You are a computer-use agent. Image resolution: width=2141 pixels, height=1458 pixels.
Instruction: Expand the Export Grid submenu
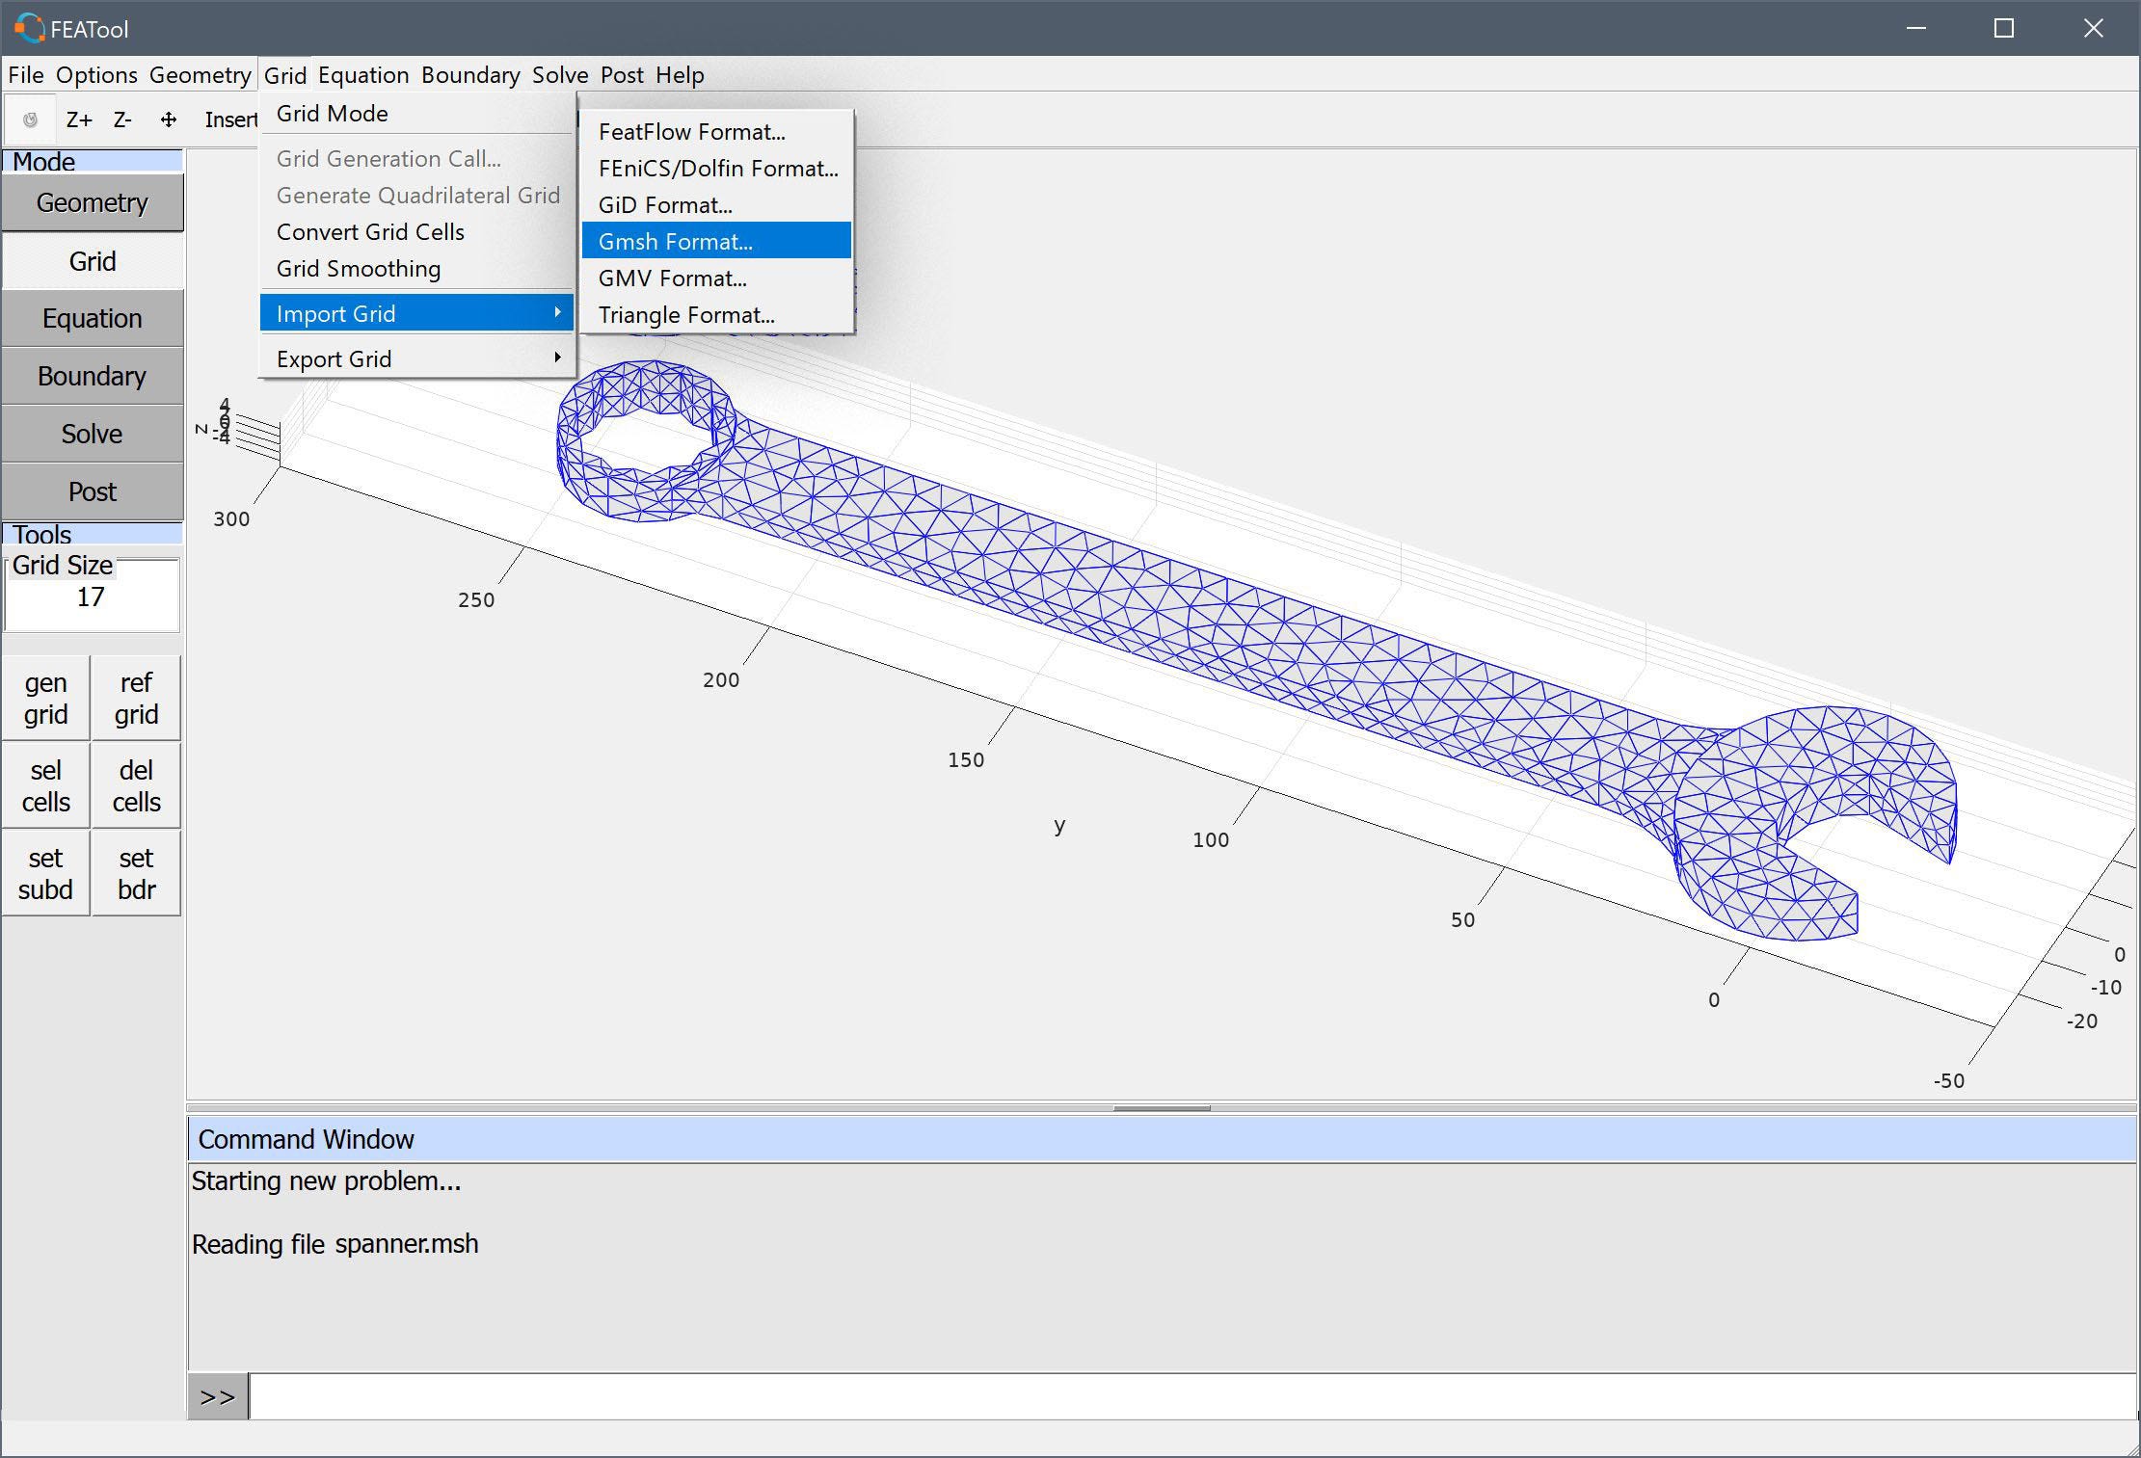pos(417,358)
